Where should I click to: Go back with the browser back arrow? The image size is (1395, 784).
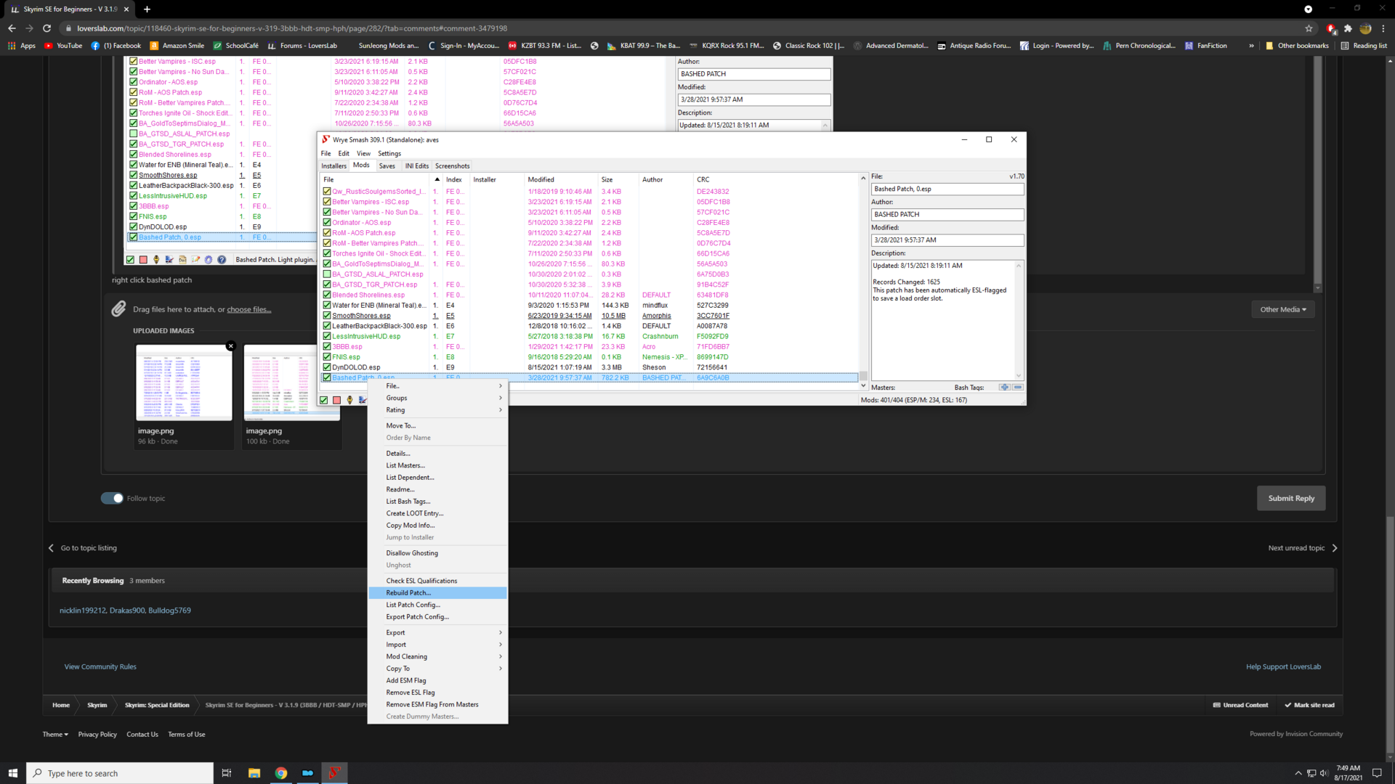[12, 28]
